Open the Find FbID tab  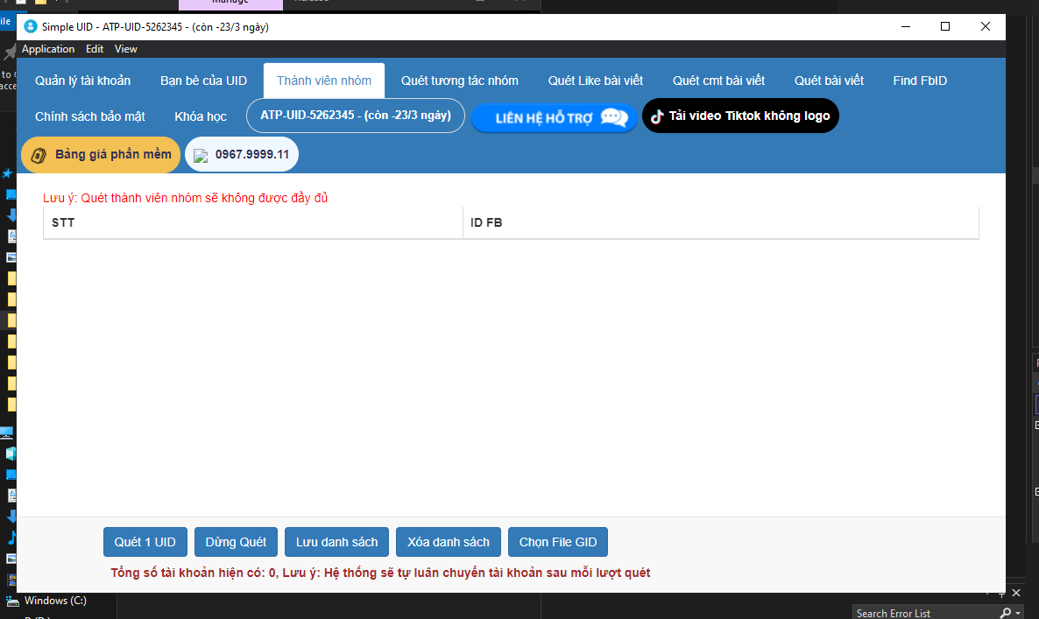[x=920, y=81]
